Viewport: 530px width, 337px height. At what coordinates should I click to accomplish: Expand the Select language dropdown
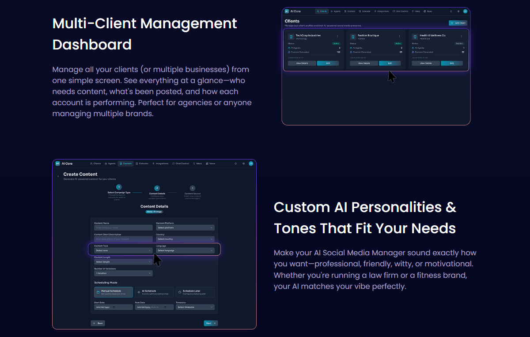click(x=185, y=250)
